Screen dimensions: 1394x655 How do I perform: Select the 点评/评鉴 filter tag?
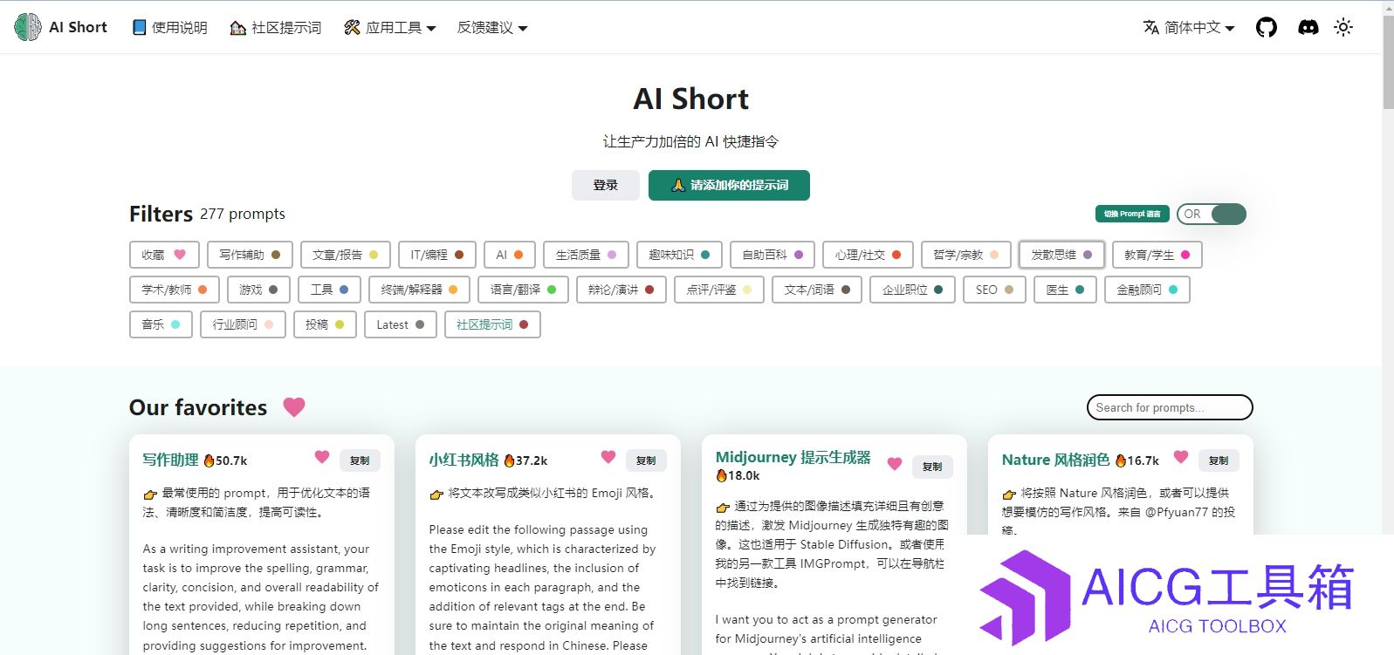[719, 290]
